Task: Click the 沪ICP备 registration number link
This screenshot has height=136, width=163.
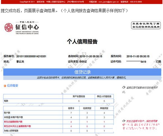Action: pyautogui.click(x=74, y=2)
